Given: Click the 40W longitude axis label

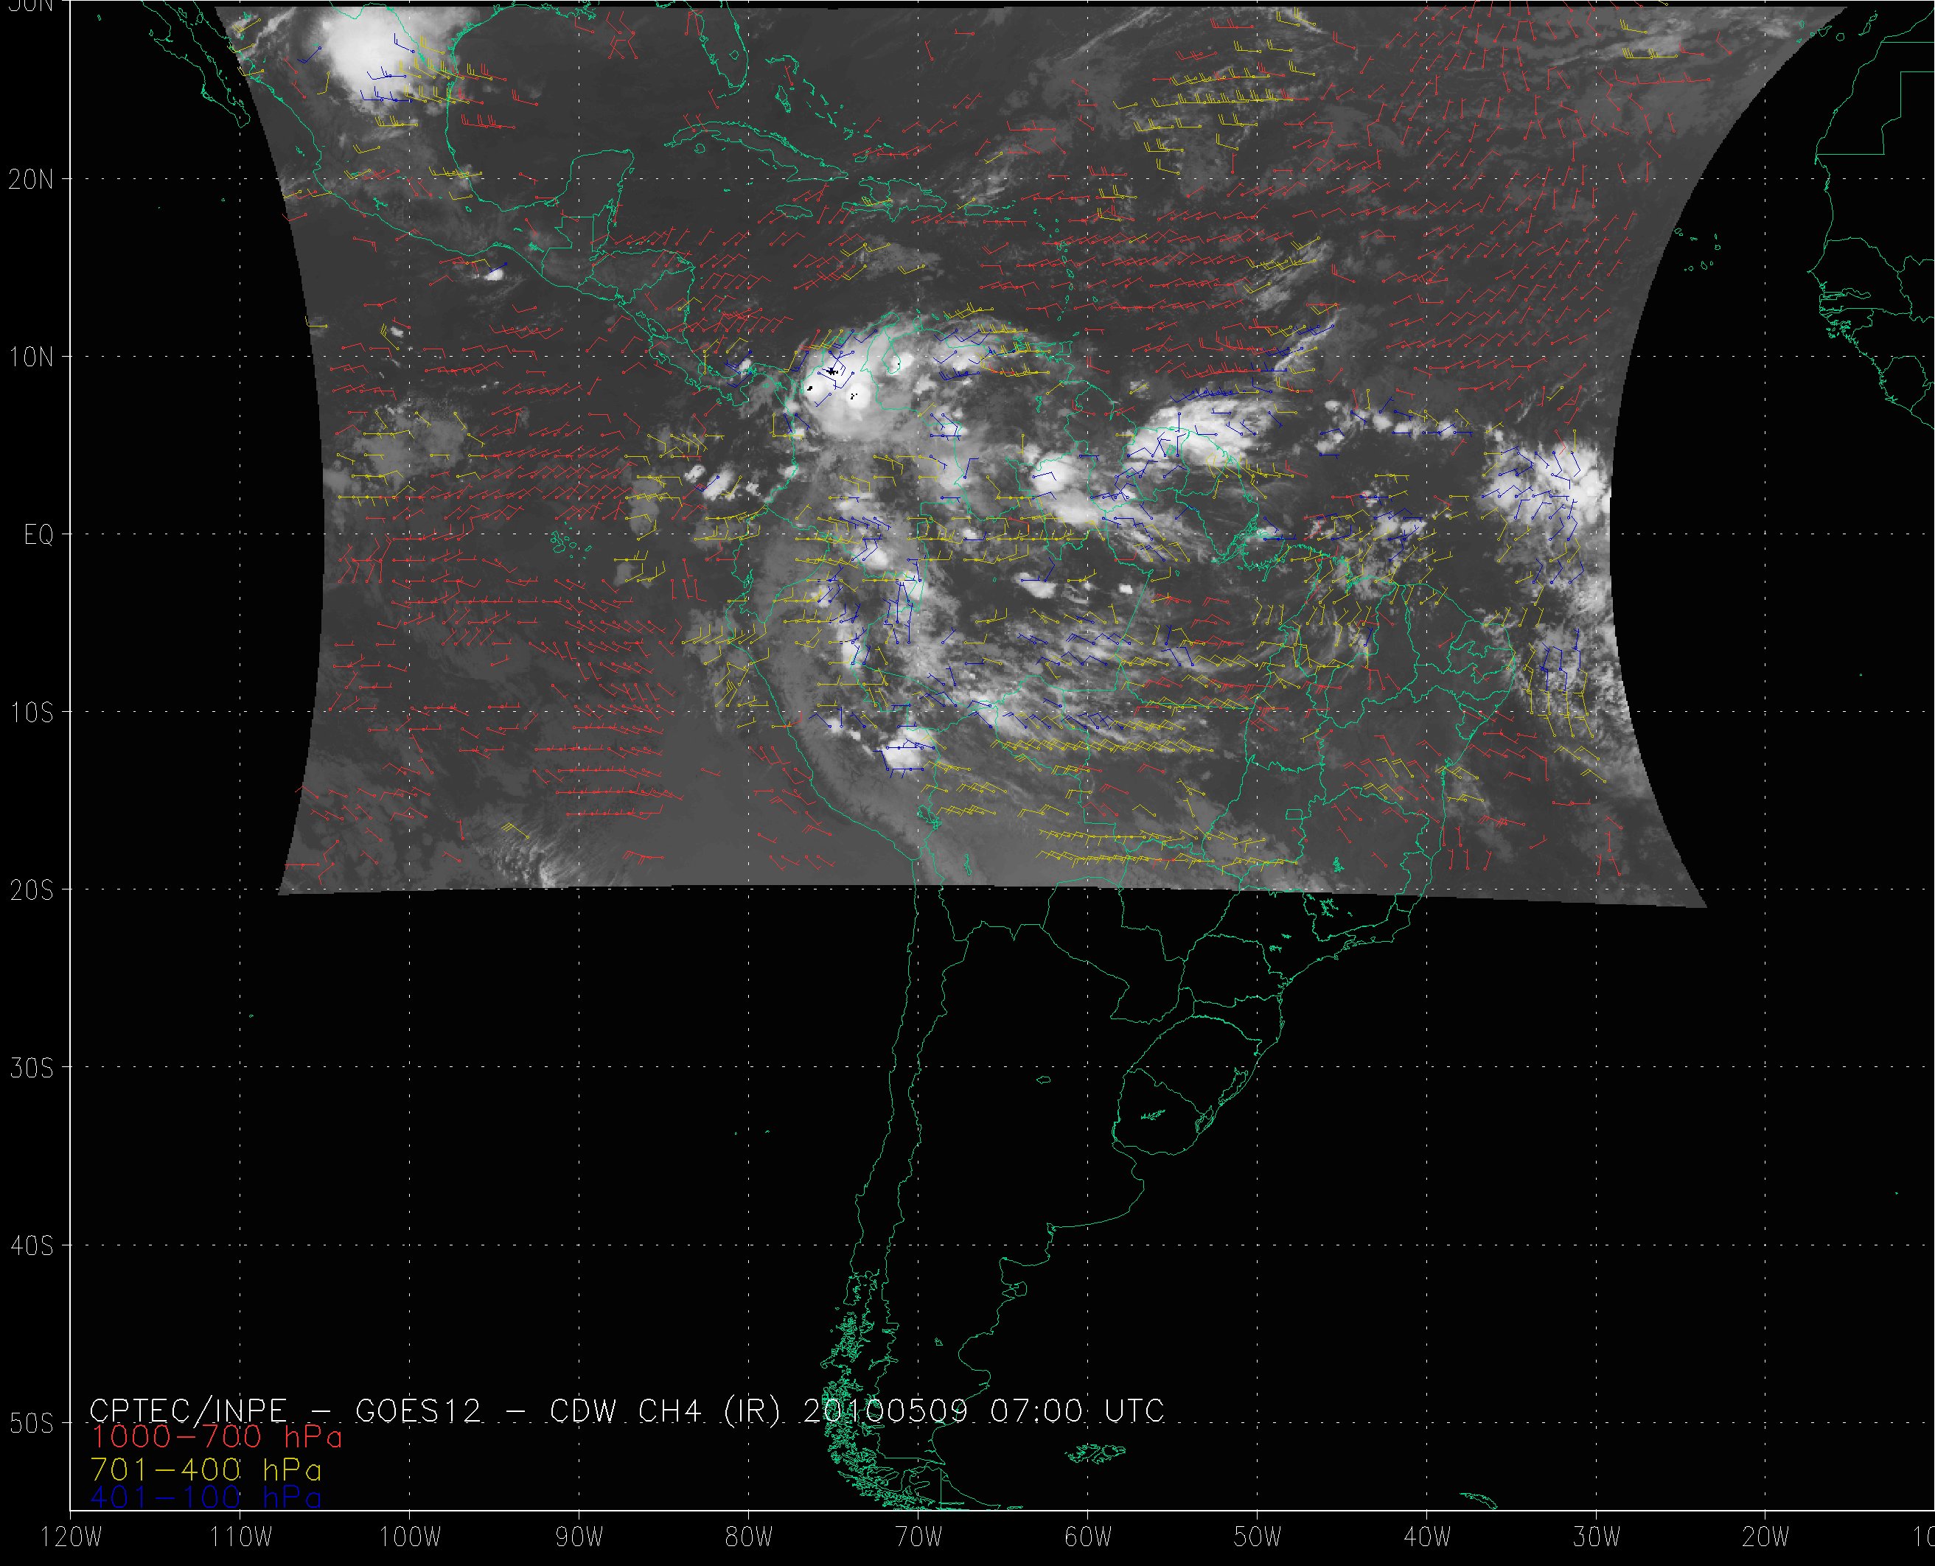Looking at the screenshot, I should pos(1427,1537).
